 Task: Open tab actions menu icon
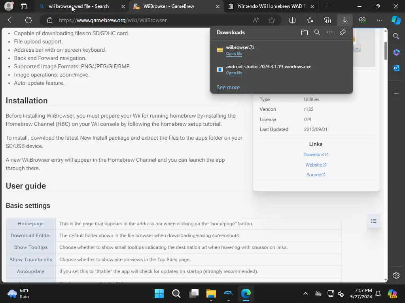[x=23, y=6]
